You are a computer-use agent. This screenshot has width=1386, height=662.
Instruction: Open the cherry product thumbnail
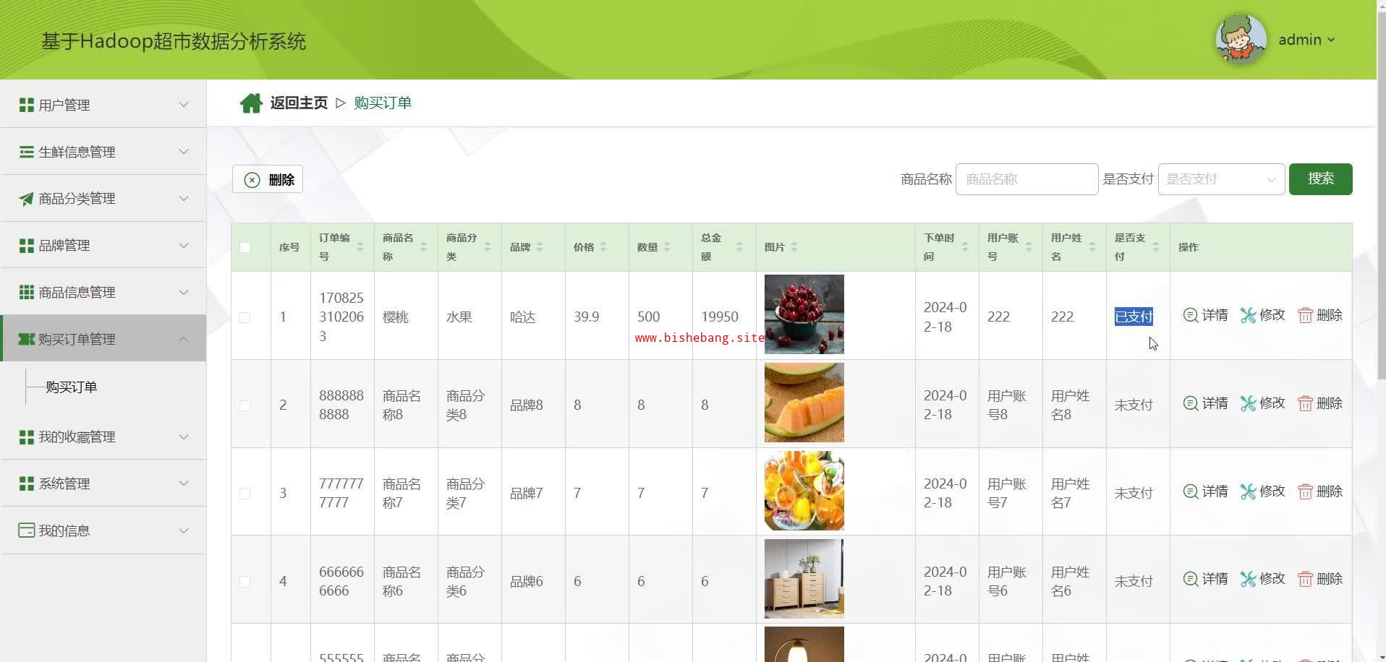click(x=804, y=314)
